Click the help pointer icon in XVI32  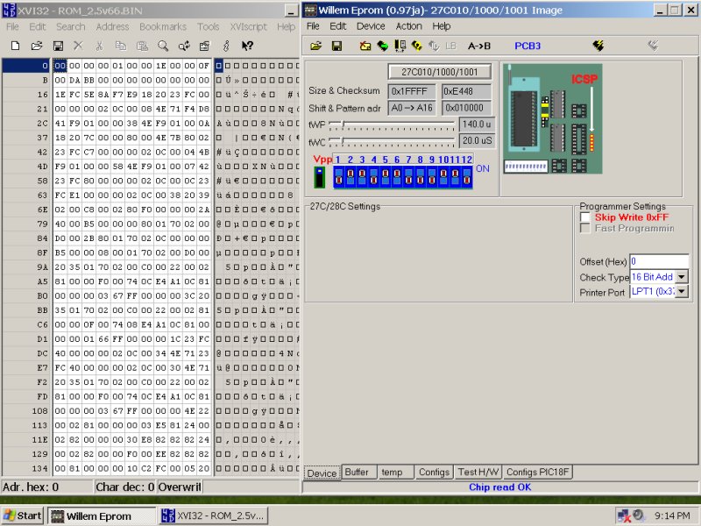click(x=247, y=46)
